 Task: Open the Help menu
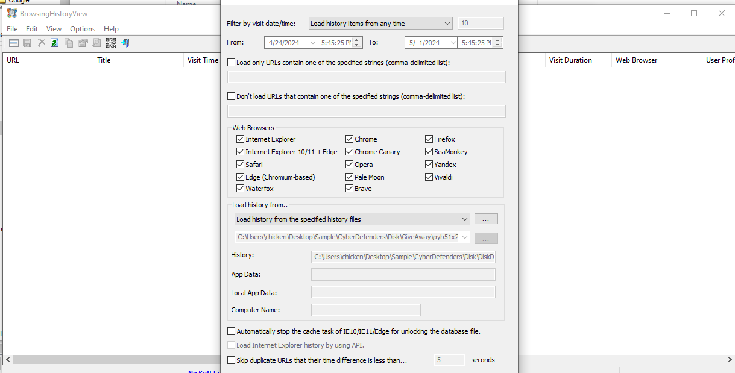[x=111, y=29]
